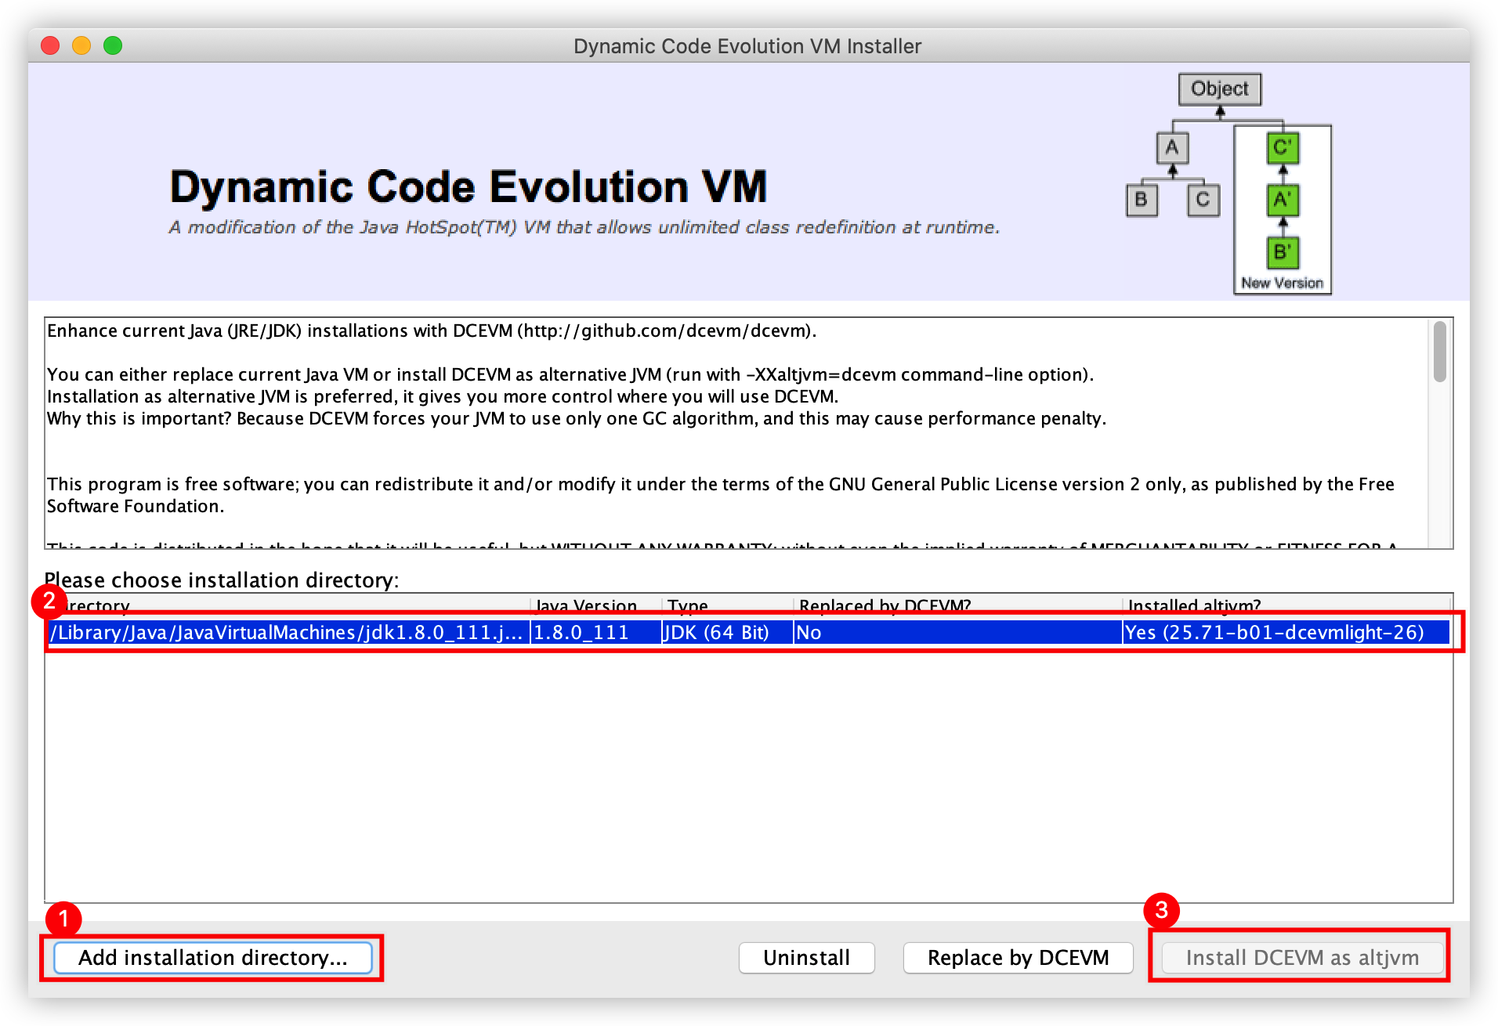Click the Replaced by DCEVM? column header

[957, 605]
